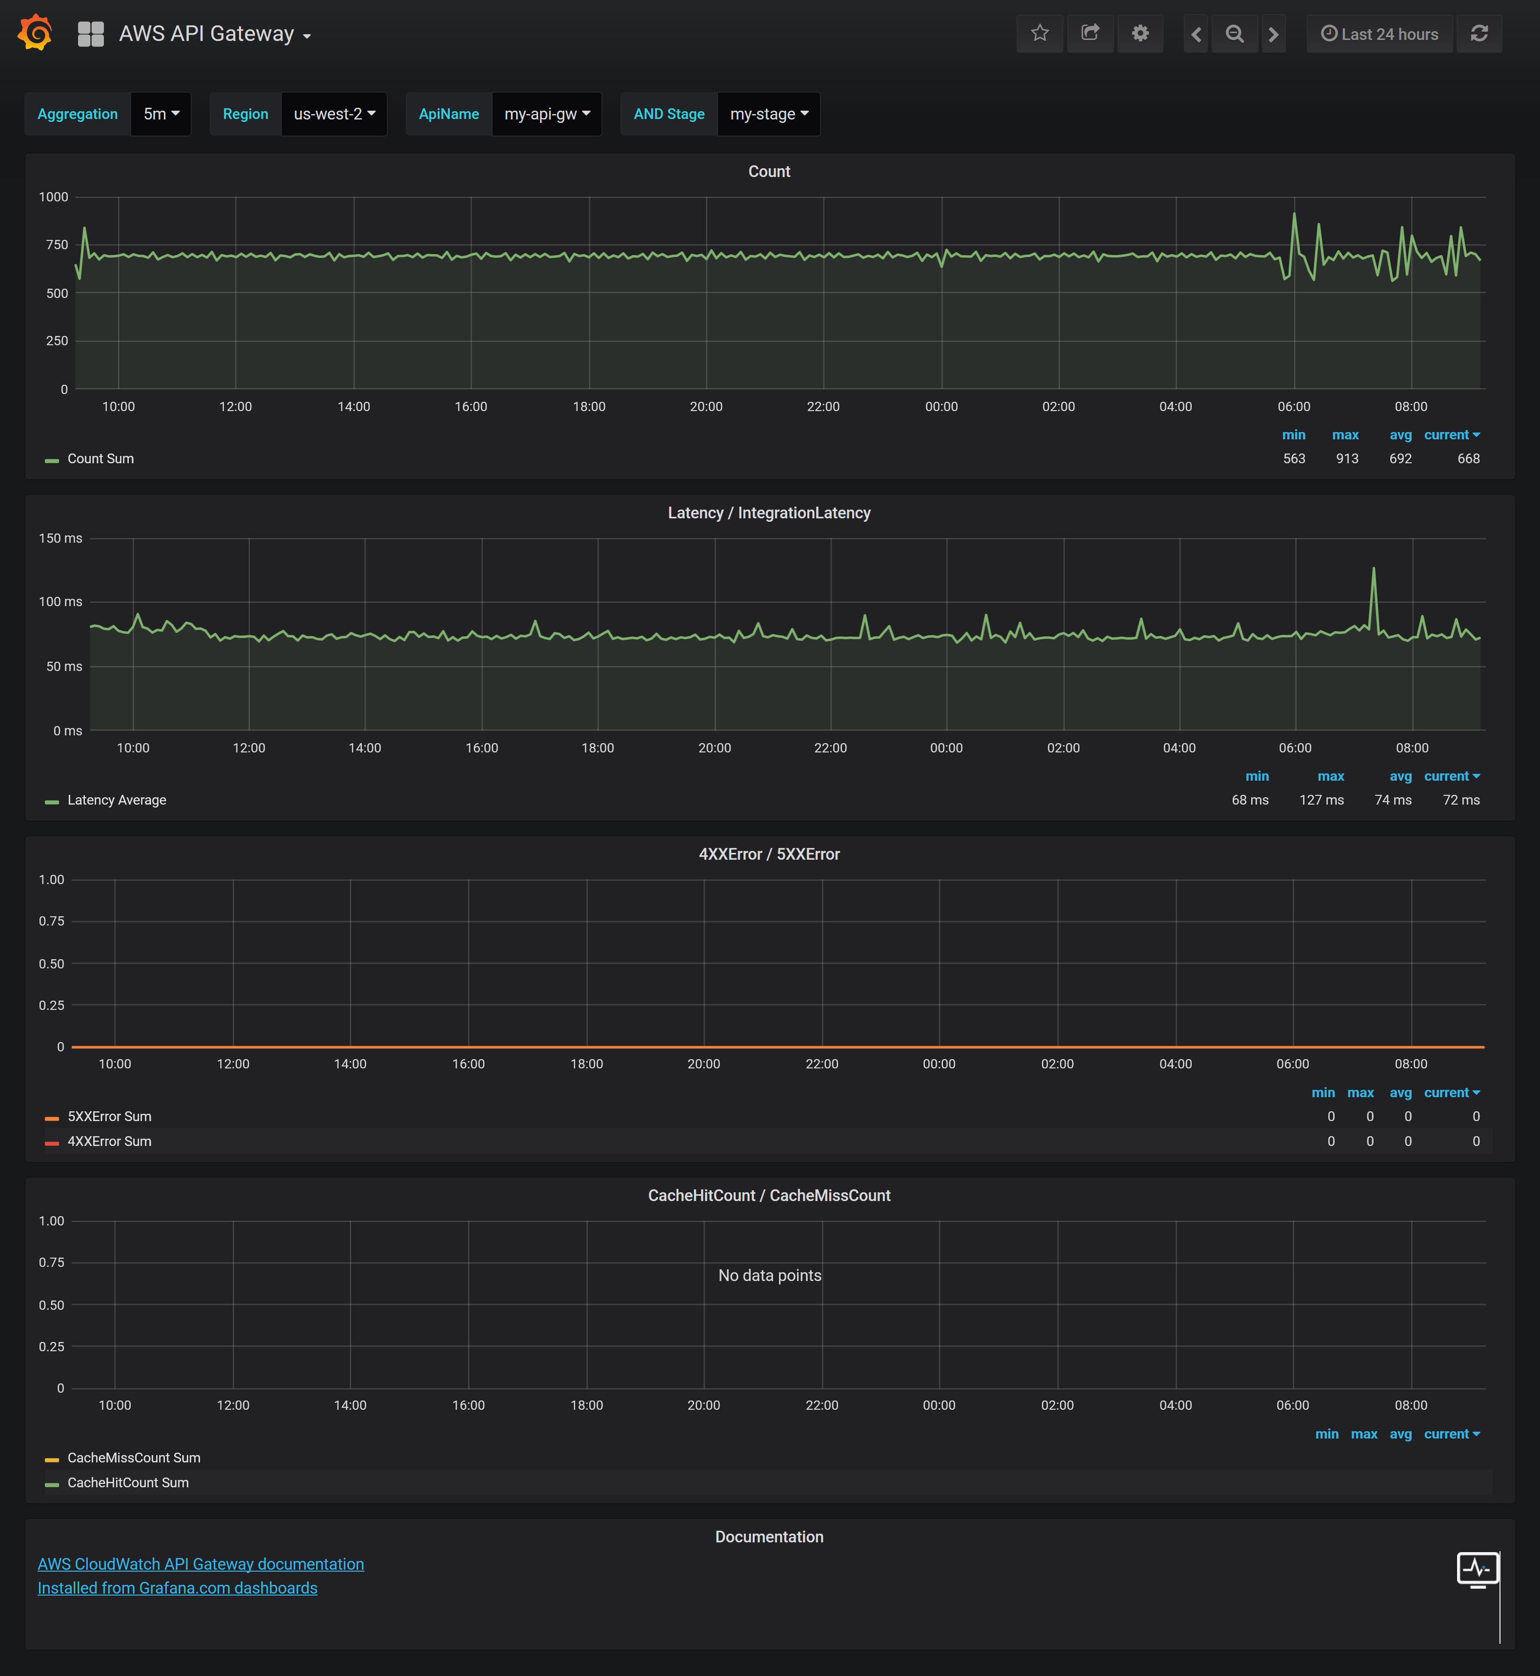The height and width of the screenshot is (1676, 1540).
Task: Open AWS CloudWatch API Gateway documentation link
Action: [x=201, y=1564]
